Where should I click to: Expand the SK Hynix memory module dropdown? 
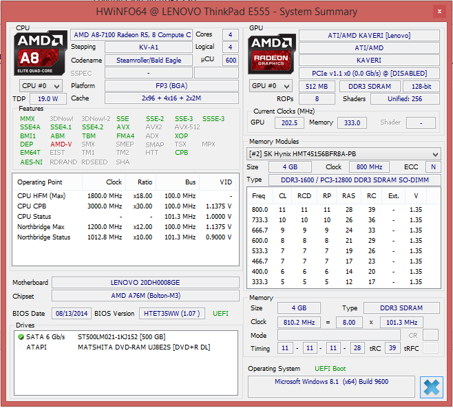[344, 154]
